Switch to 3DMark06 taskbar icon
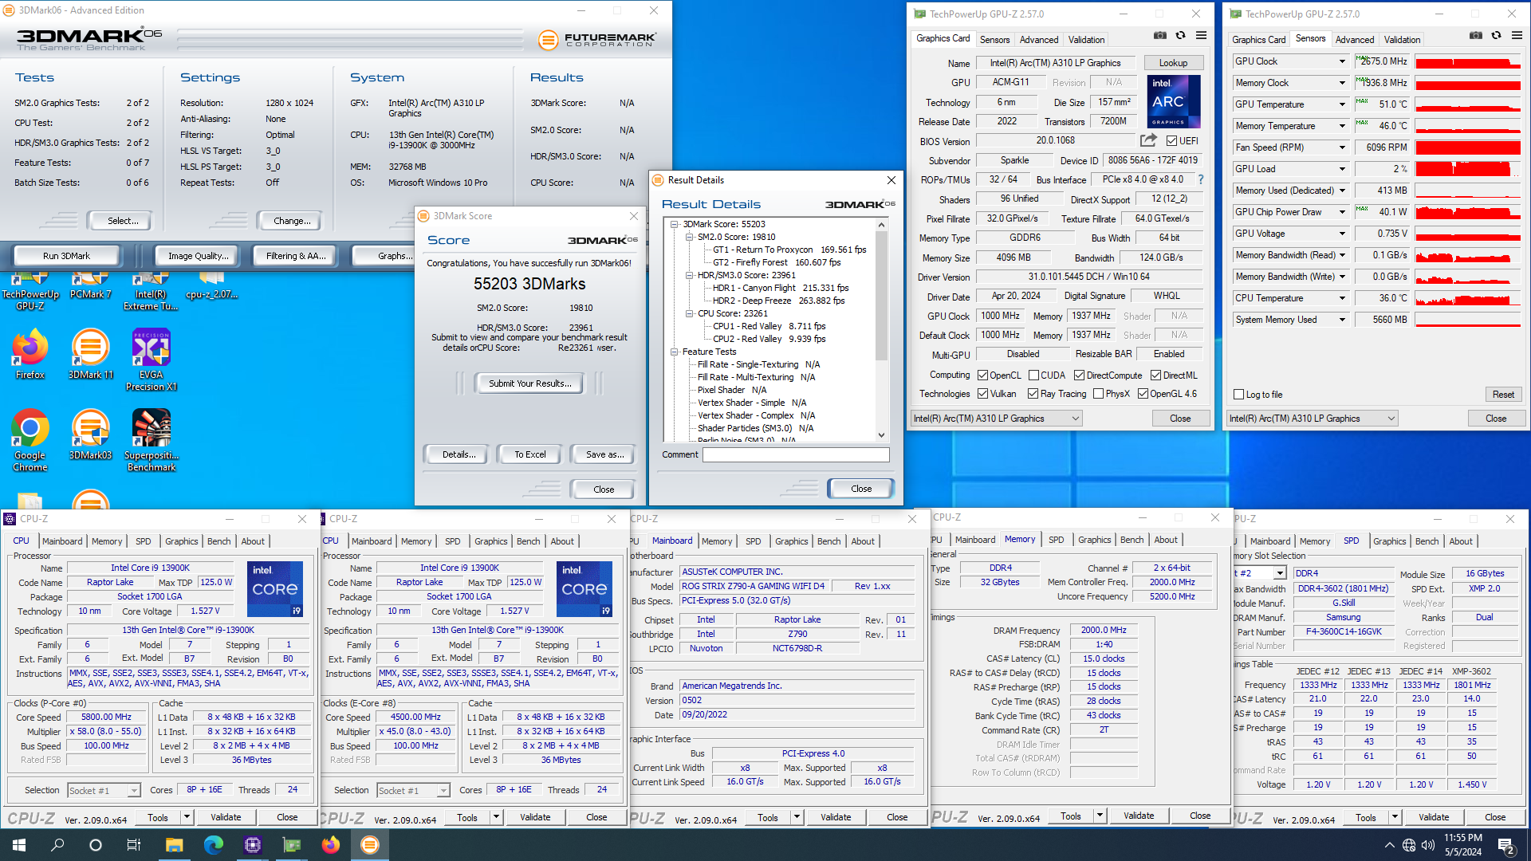Screen dimensions: 1531x861 370,845
